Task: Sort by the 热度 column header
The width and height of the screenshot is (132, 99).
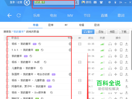Action: (x=102, y=38)
